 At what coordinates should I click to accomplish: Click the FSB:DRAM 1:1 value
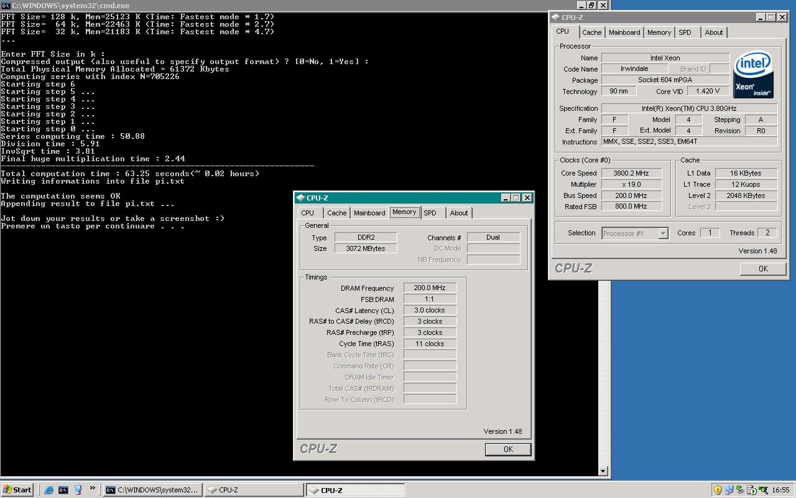point(430,299)
